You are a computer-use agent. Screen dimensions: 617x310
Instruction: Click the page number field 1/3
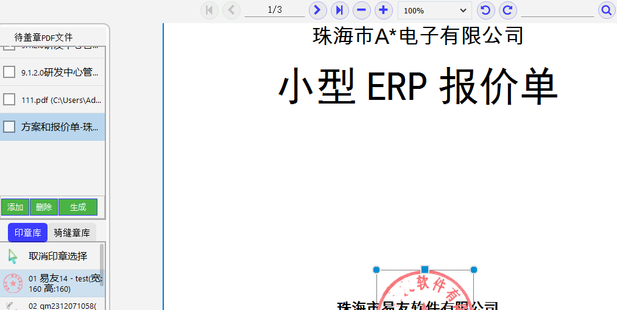click(x=275, y=10)
